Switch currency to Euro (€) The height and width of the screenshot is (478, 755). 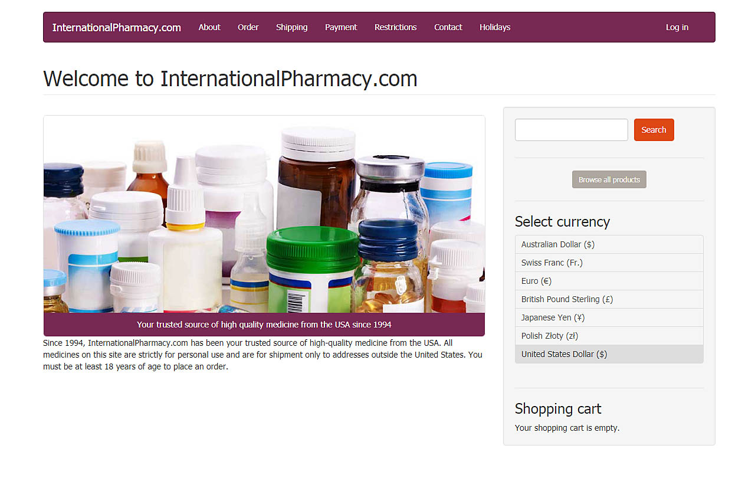click(x=609, y=281)
